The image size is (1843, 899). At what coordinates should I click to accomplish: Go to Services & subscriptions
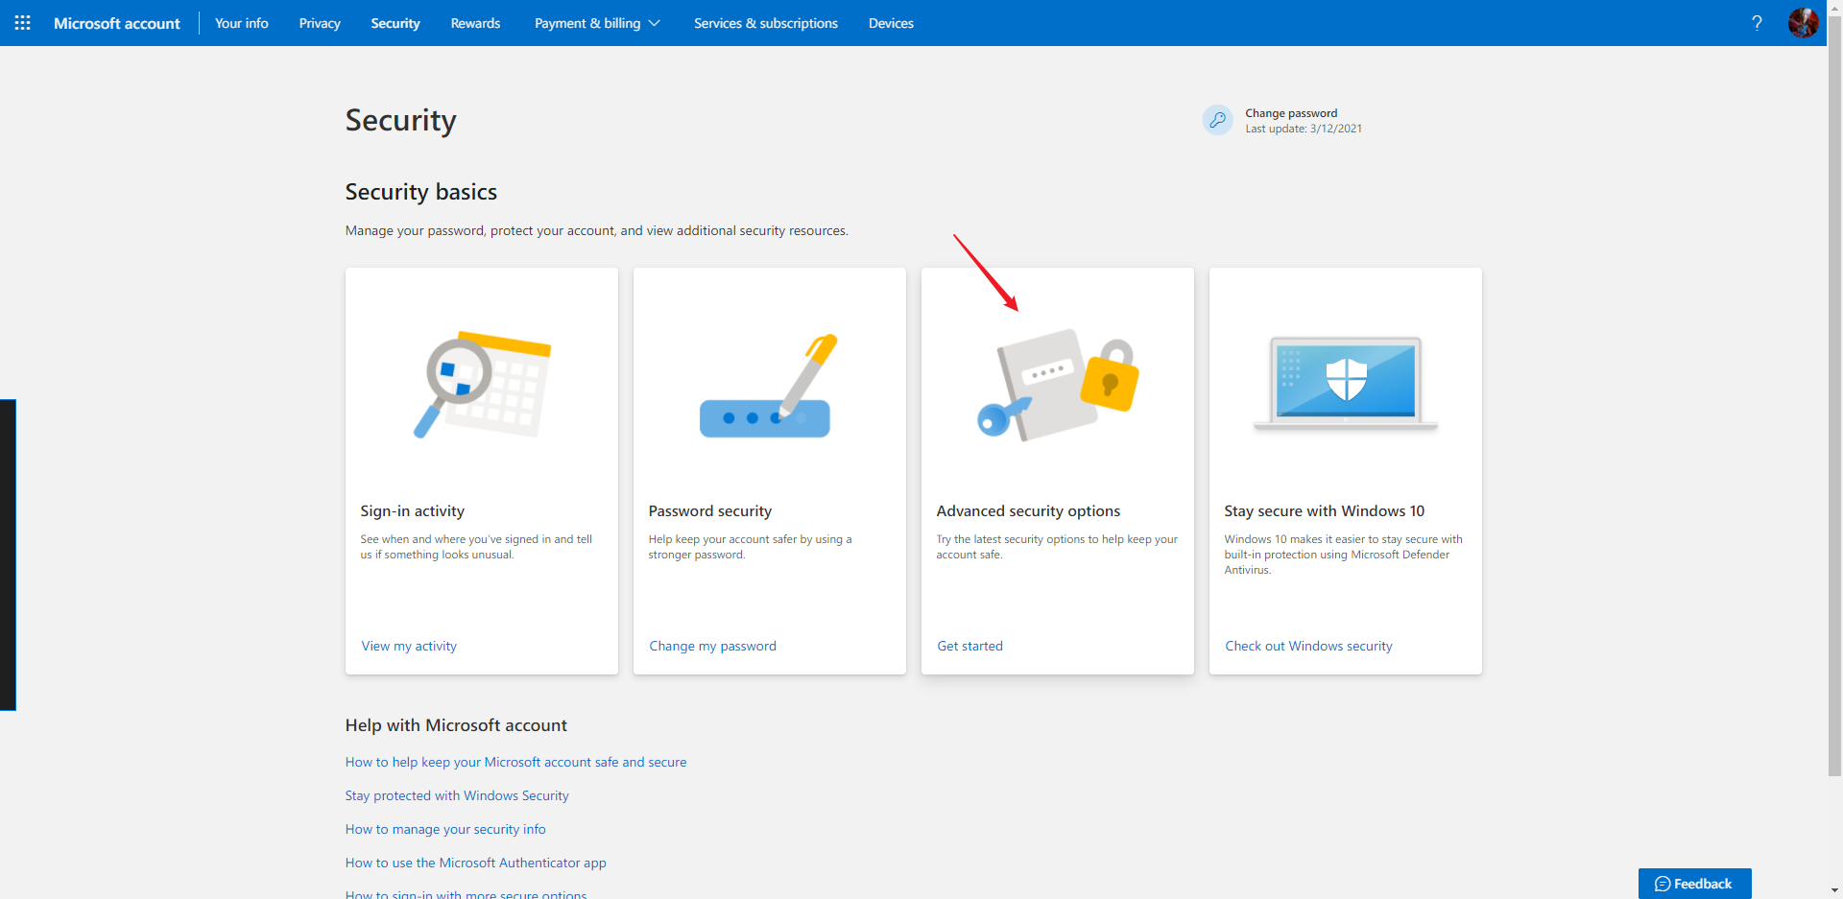(765, 23)
